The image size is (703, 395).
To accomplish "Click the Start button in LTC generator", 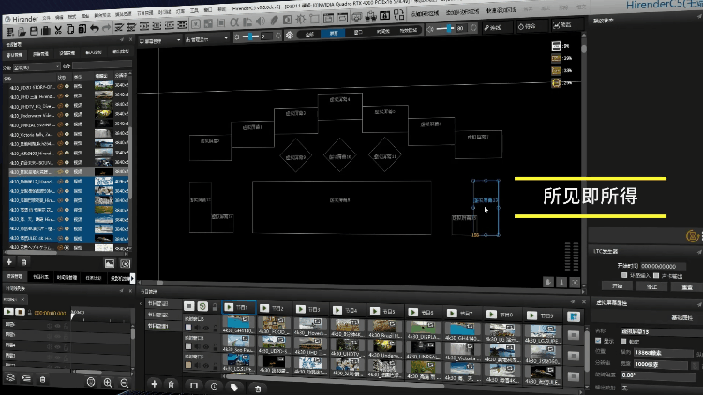I will click(x=618, y=285).
